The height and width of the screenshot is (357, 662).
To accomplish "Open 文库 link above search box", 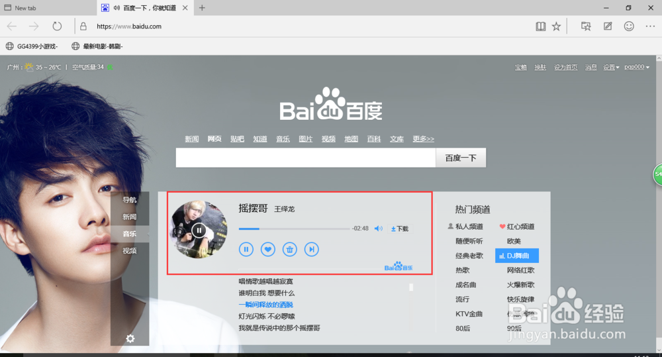I will (x=397, y=138).
